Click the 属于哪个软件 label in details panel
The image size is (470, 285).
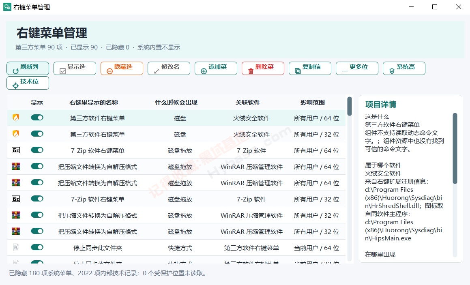(383, 165)
